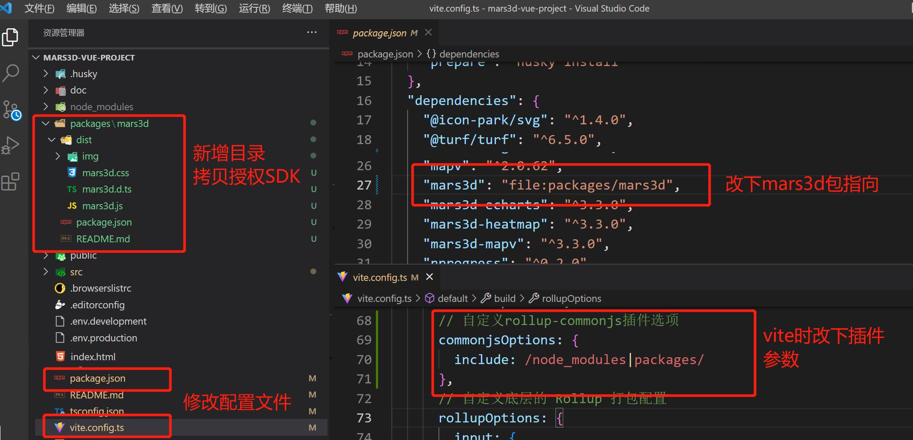Open mars3d.js file in explorer
This screenshot has width=913, height=440.
click(102, 206)
